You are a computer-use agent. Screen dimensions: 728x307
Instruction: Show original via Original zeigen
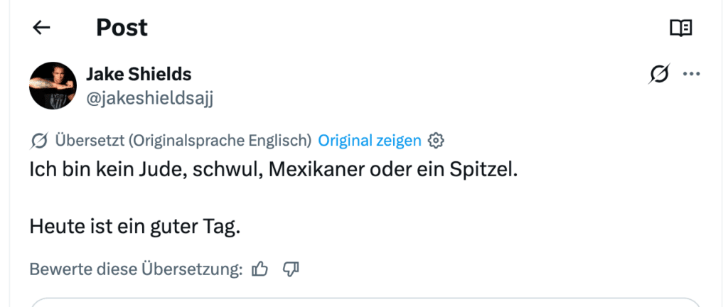coord(370,140)
